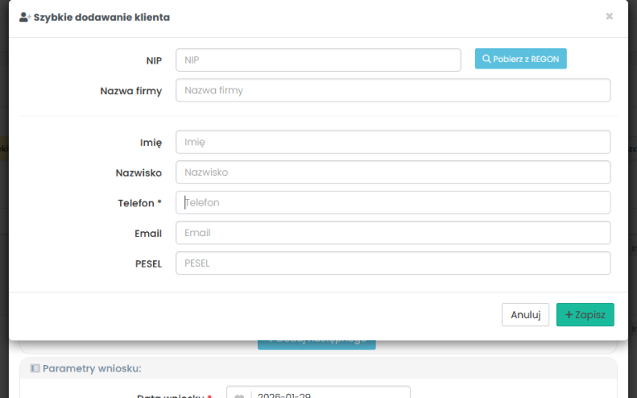Click inside the PESEL field
The width and height of the screenshot is (637, 398).
(x=392, y=263)
